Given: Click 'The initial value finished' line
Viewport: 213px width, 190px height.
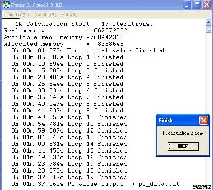Looking at the screenshot, I should tap(88, 51).
